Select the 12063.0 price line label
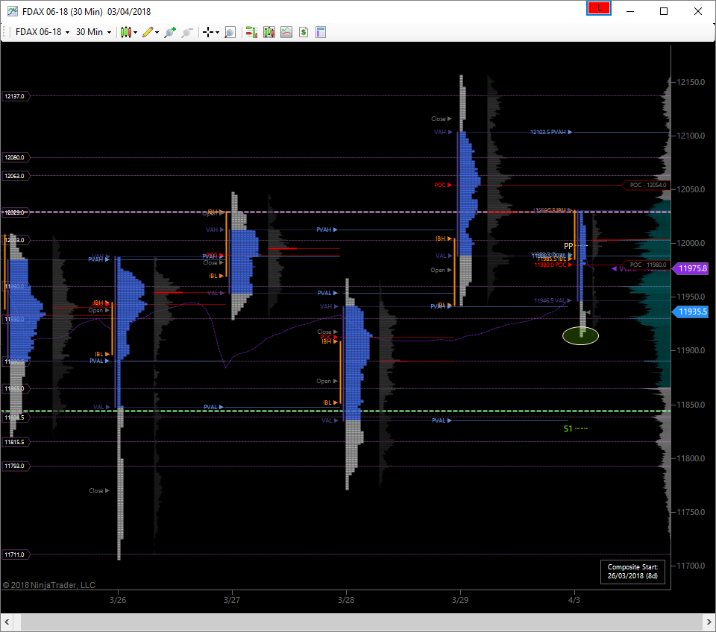 15,176
